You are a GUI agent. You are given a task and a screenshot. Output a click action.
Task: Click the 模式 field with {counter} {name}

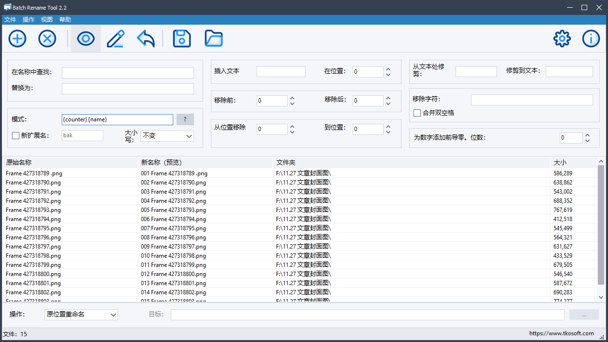click(117, 119)
